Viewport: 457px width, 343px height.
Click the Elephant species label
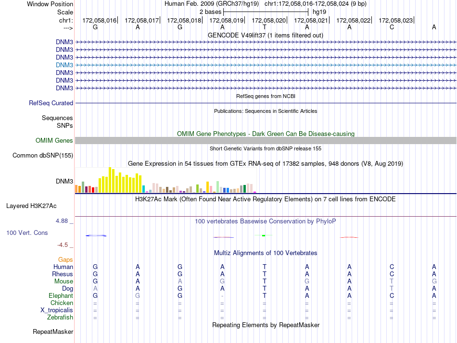coord(61,296)
